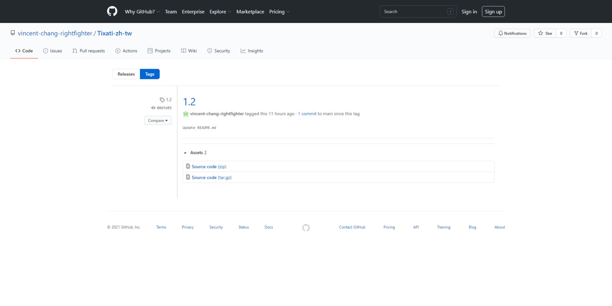Open the About footer link
612x306 pixels.
click(x=499, y=227)
